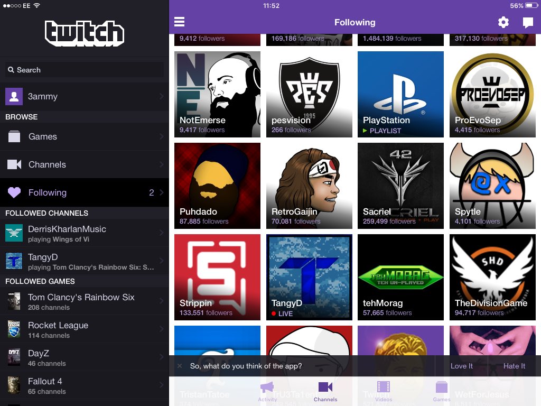The image size is (541, 406).
Task: Tap Fallout 4 game box art
Action: point(14,385)
